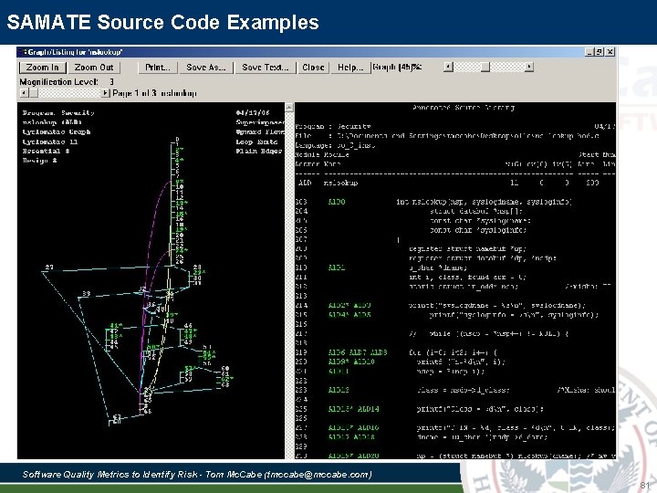Viewport: 657px width, 493px height.
Task: Click the 'Superimposed' legend text
Action: pos(260,122)
